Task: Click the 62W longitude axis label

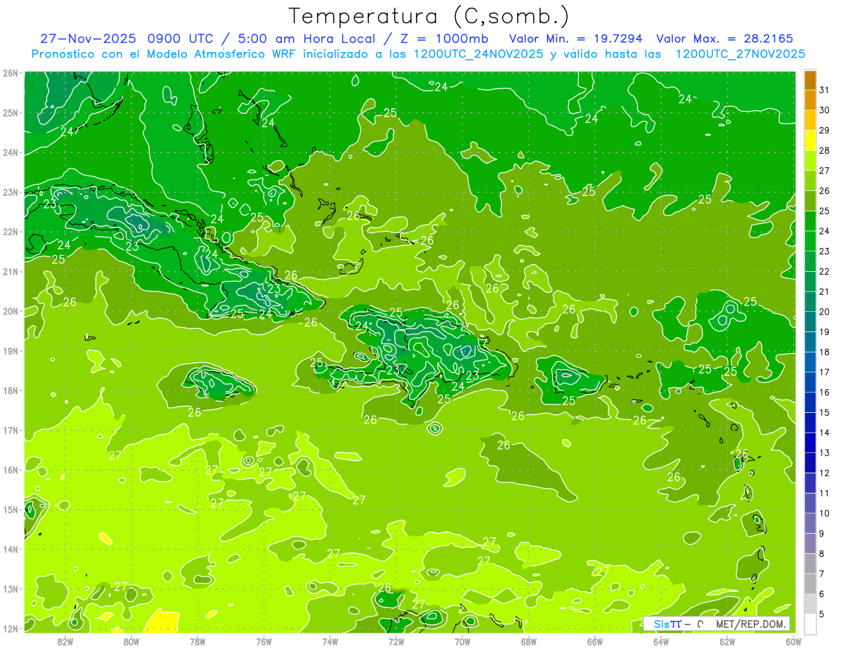Action: 727,641
